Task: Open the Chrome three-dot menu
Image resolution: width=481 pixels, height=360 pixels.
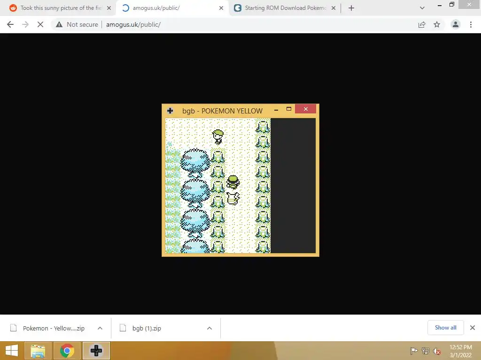Action: pyautogui.click(x=471, y=24)
